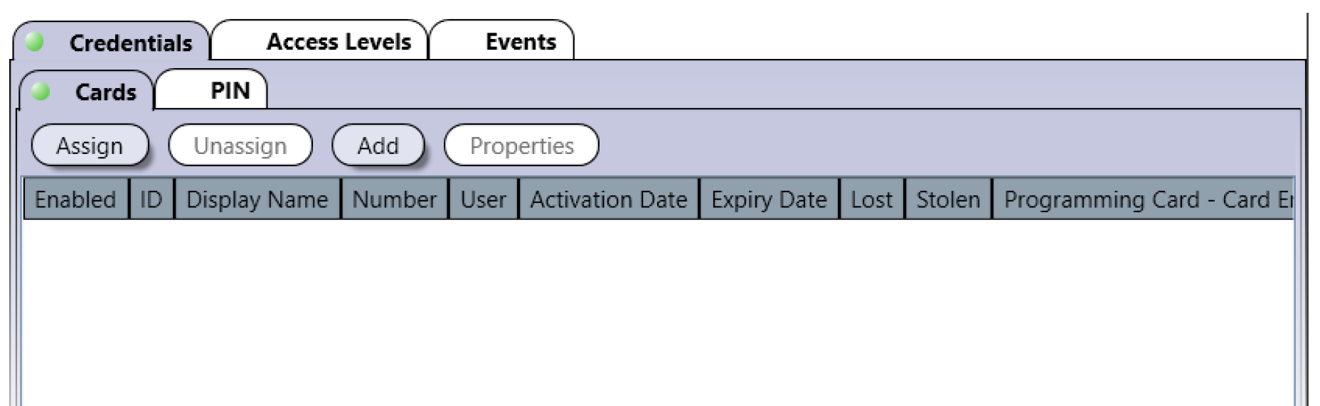Sort by the Number column header
This screenshot has width=1320, height=406.
[x=395, y=199]
